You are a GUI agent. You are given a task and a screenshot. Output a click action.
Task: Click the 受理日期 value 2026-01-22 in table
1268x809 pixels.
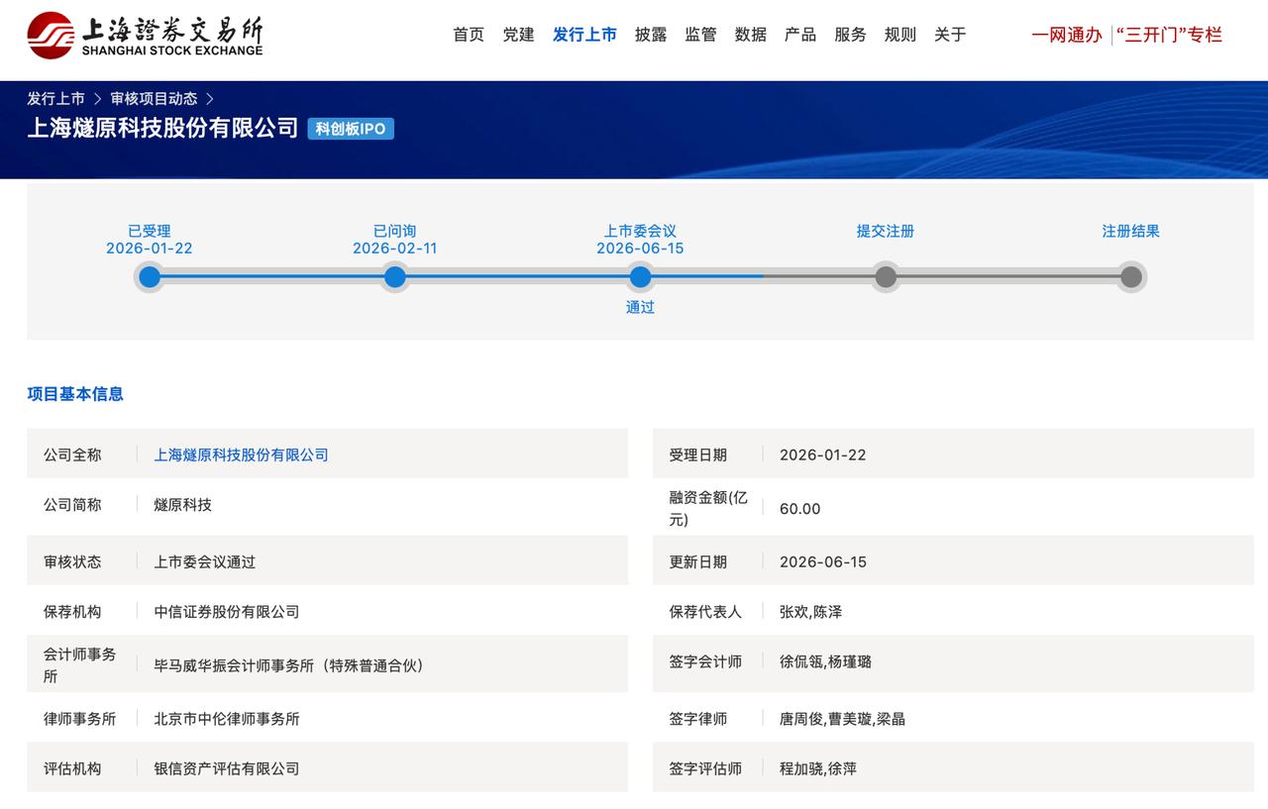822,455
